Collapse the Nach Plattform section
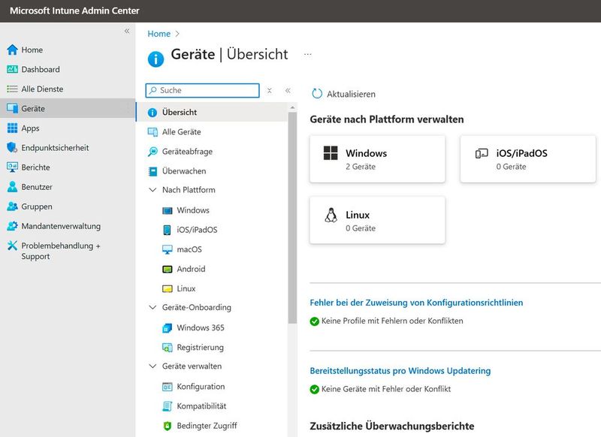This screenshot has width=601, height=437. [153, 190]
